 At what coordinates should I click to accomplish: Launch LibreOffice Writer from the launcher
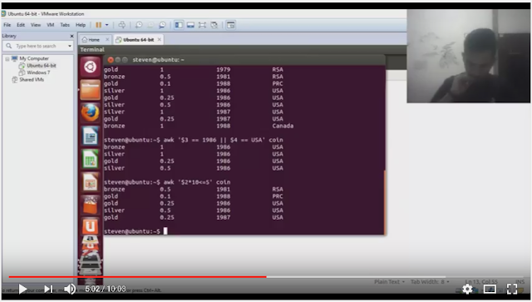90,136
